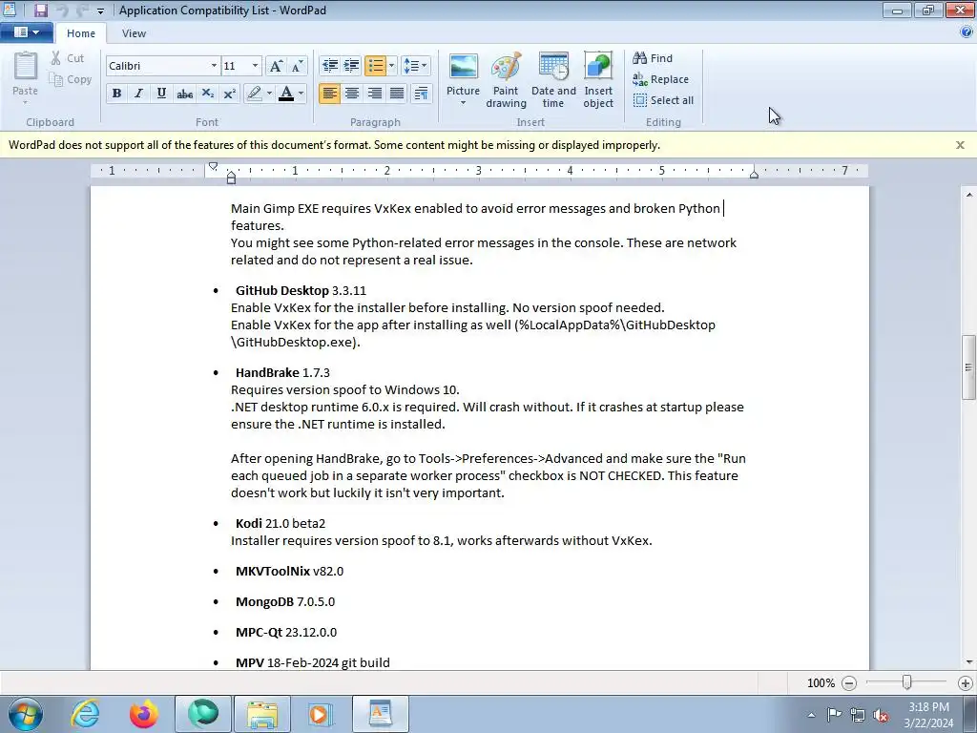
Task: Decrease paragraph indent
Action: (329, 66)
